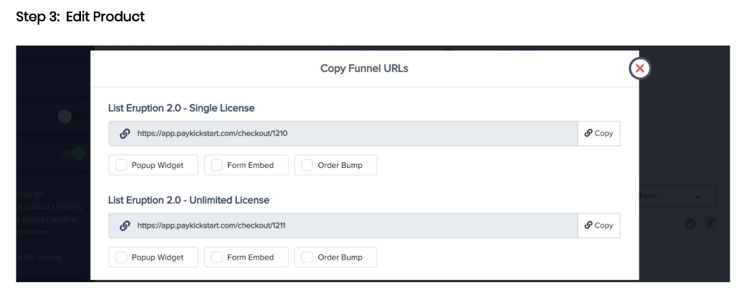Click List Eruption 2.0 - Unlimited License heading
The image size is (746, 295).
(x=189, y=200)
